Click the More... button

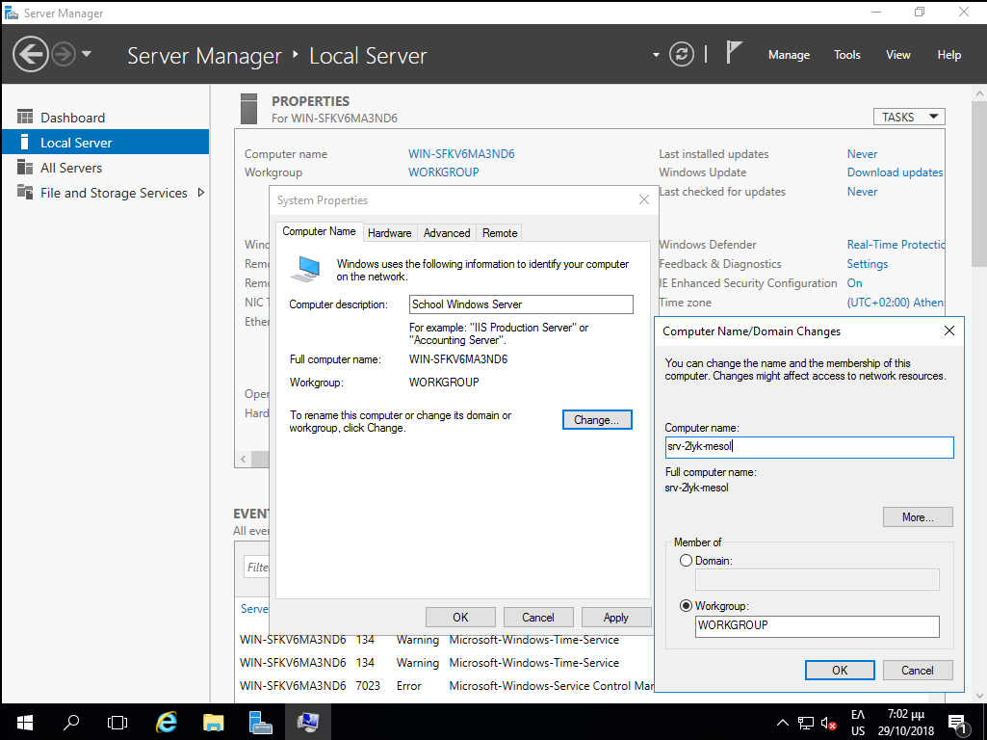(x=917, y=517)
